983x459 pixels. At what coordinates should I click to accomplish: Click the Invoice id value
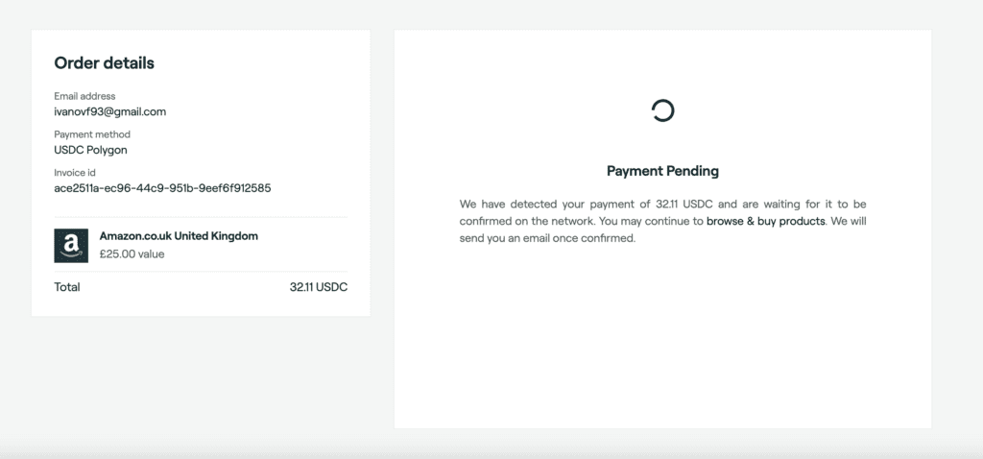[162, 188]
